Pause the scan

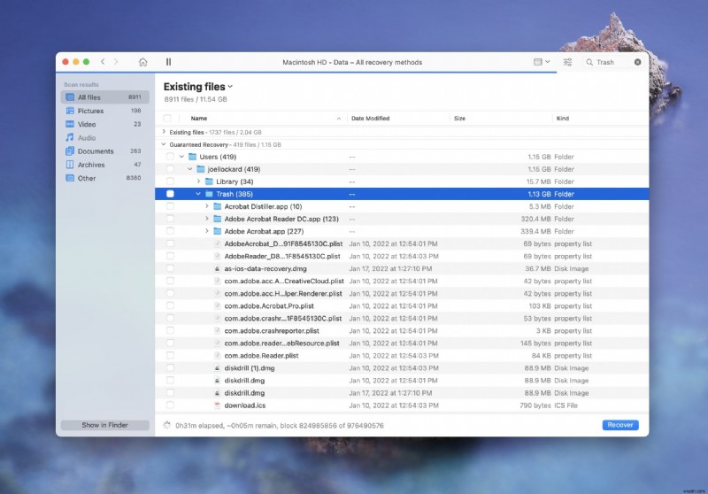168,62
